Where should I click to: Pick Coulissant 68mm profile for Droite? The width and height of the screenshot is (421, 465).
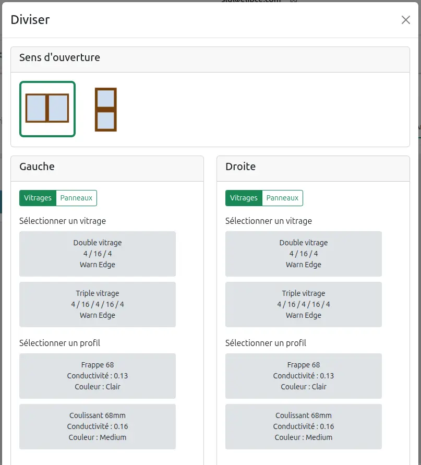304,426
